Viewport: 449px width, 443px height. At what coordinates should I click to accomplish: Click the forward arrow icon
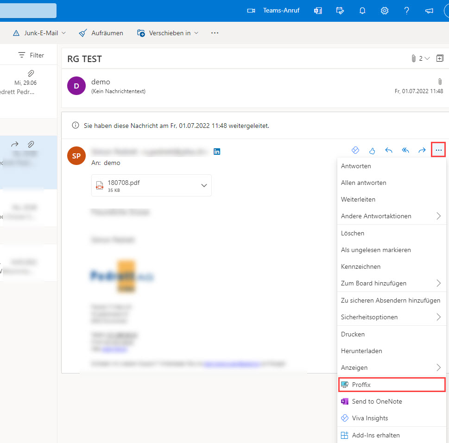pyautogui.click(x=422, y=150)
